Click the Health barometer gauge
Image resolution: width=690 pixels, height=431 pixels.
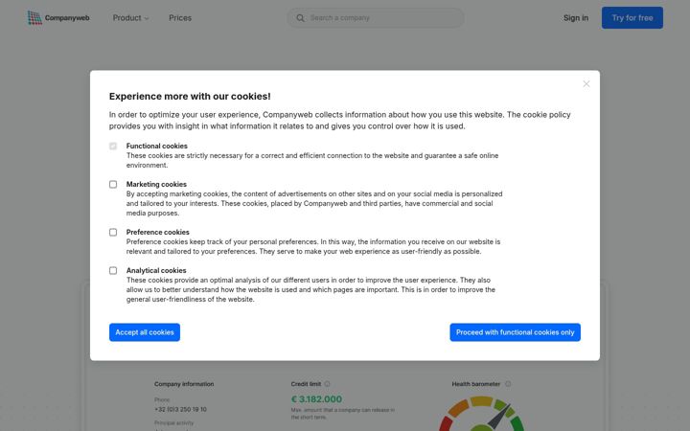pyautogui.click(x=481, y=414)
